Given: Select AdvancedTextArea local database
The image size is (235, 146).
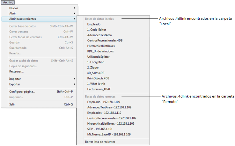Looking at the screenshot, I should click(99, 35).
